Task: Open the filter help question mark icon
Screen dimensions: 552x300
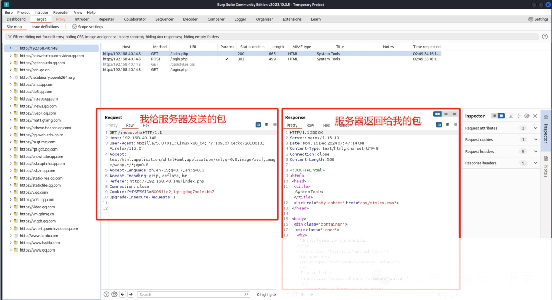Action: pyautogui.click(x=545, y=37)
